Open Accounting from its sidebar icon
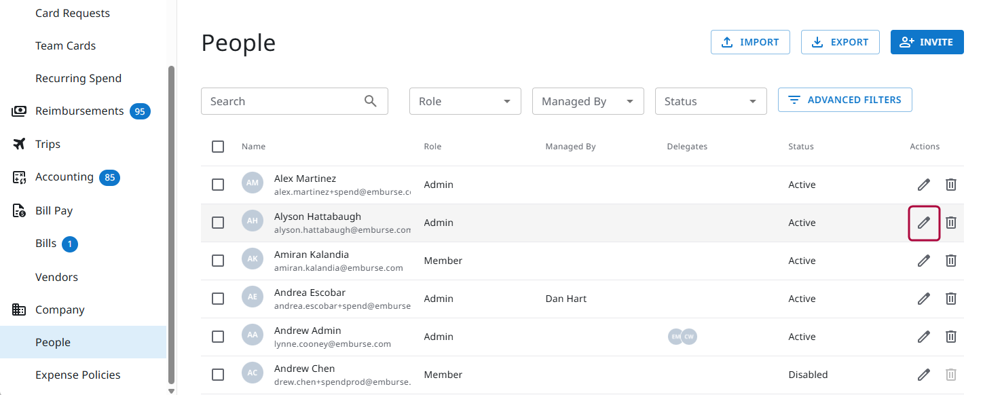 pos(19,176)
